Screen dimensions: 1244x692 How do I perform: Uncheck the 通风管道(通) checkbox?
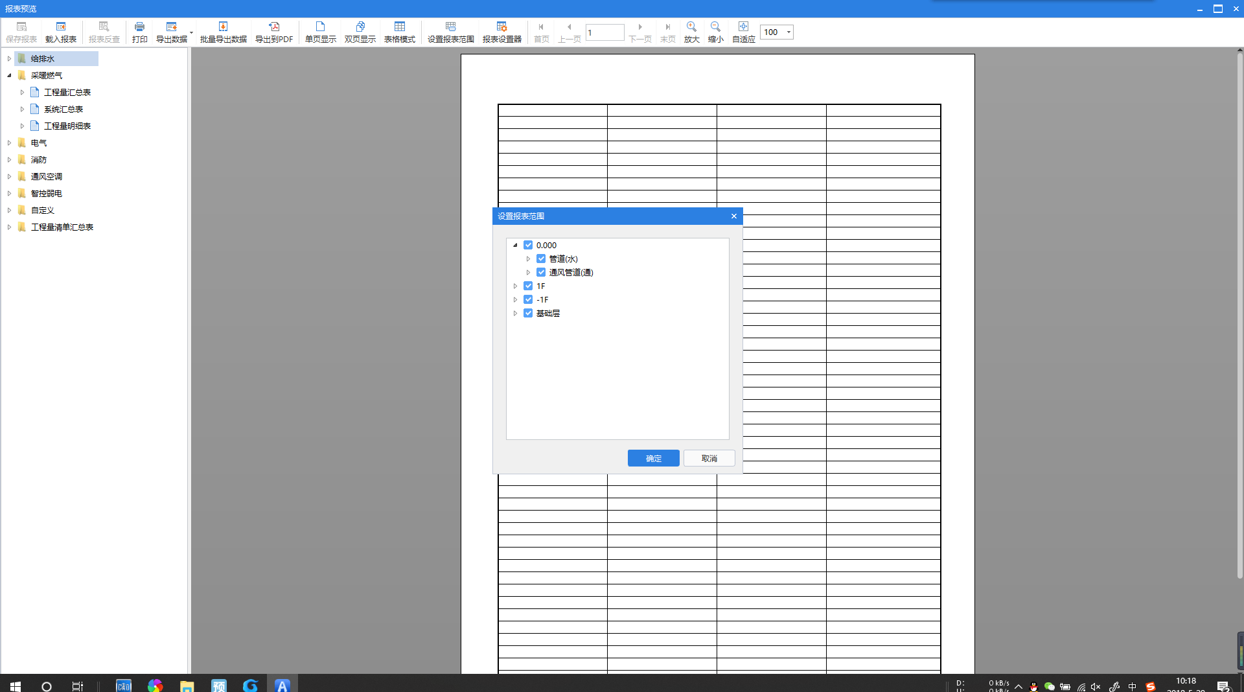point(541,272)
